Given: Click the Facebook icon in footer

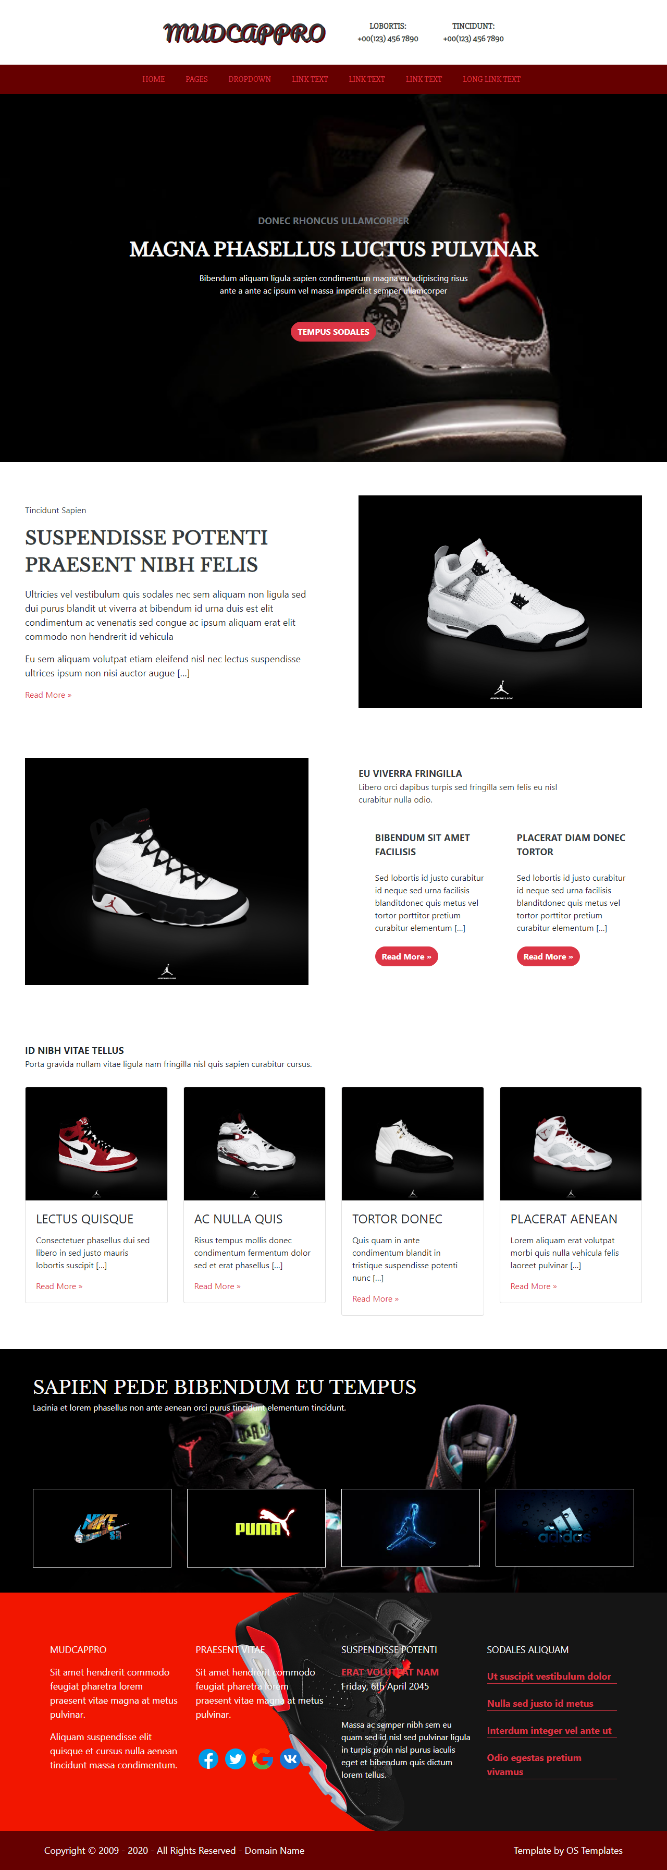Looking at the screenshot, I should click(x=208, y=1759).
